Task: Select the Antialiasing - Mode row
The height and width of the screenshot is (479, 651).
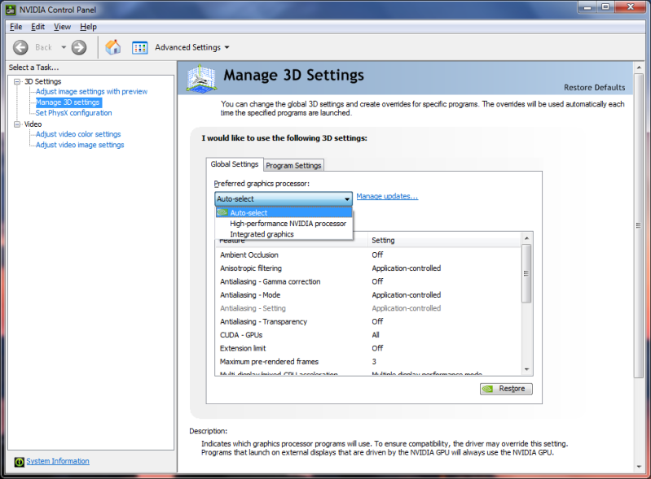Action: pyautogui.click(x=367, y=295)
